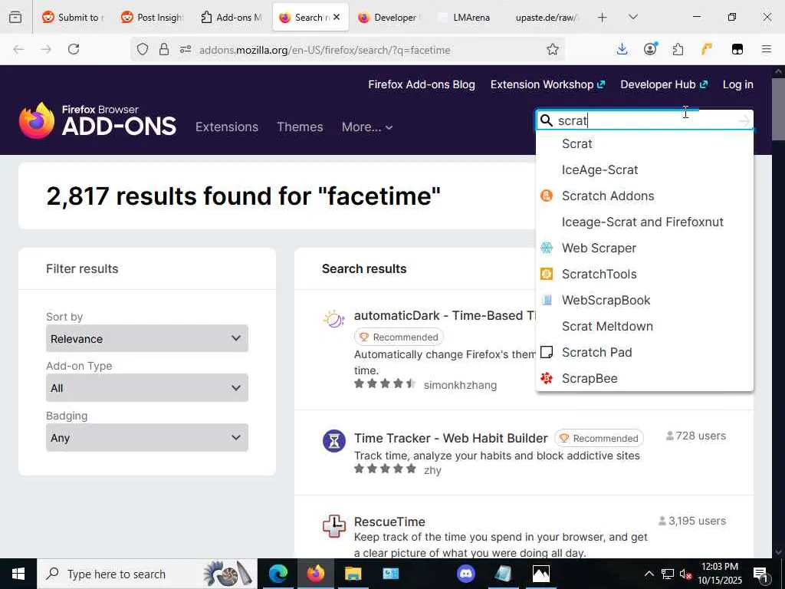Click the padlock site security icon
Image resolution: width=785 pixels, height=589 pixels.
(x=164, y=49)
